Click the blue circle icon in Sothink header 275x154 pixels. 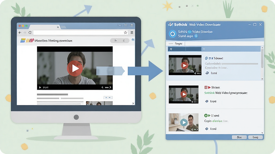click(x=173, y=34)
